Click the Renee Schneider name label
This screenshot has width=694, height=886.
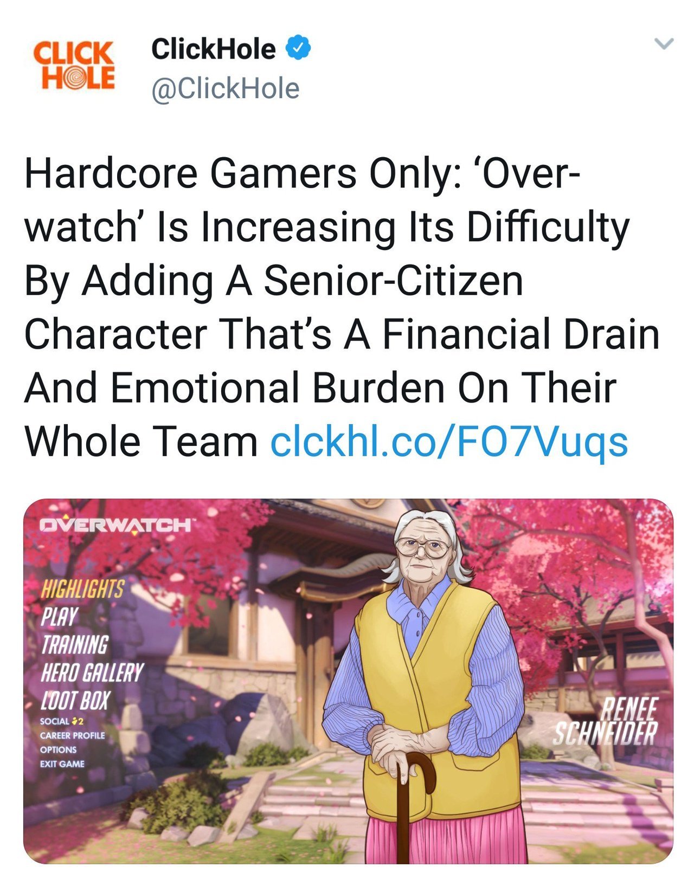click(x=605, y=720)
